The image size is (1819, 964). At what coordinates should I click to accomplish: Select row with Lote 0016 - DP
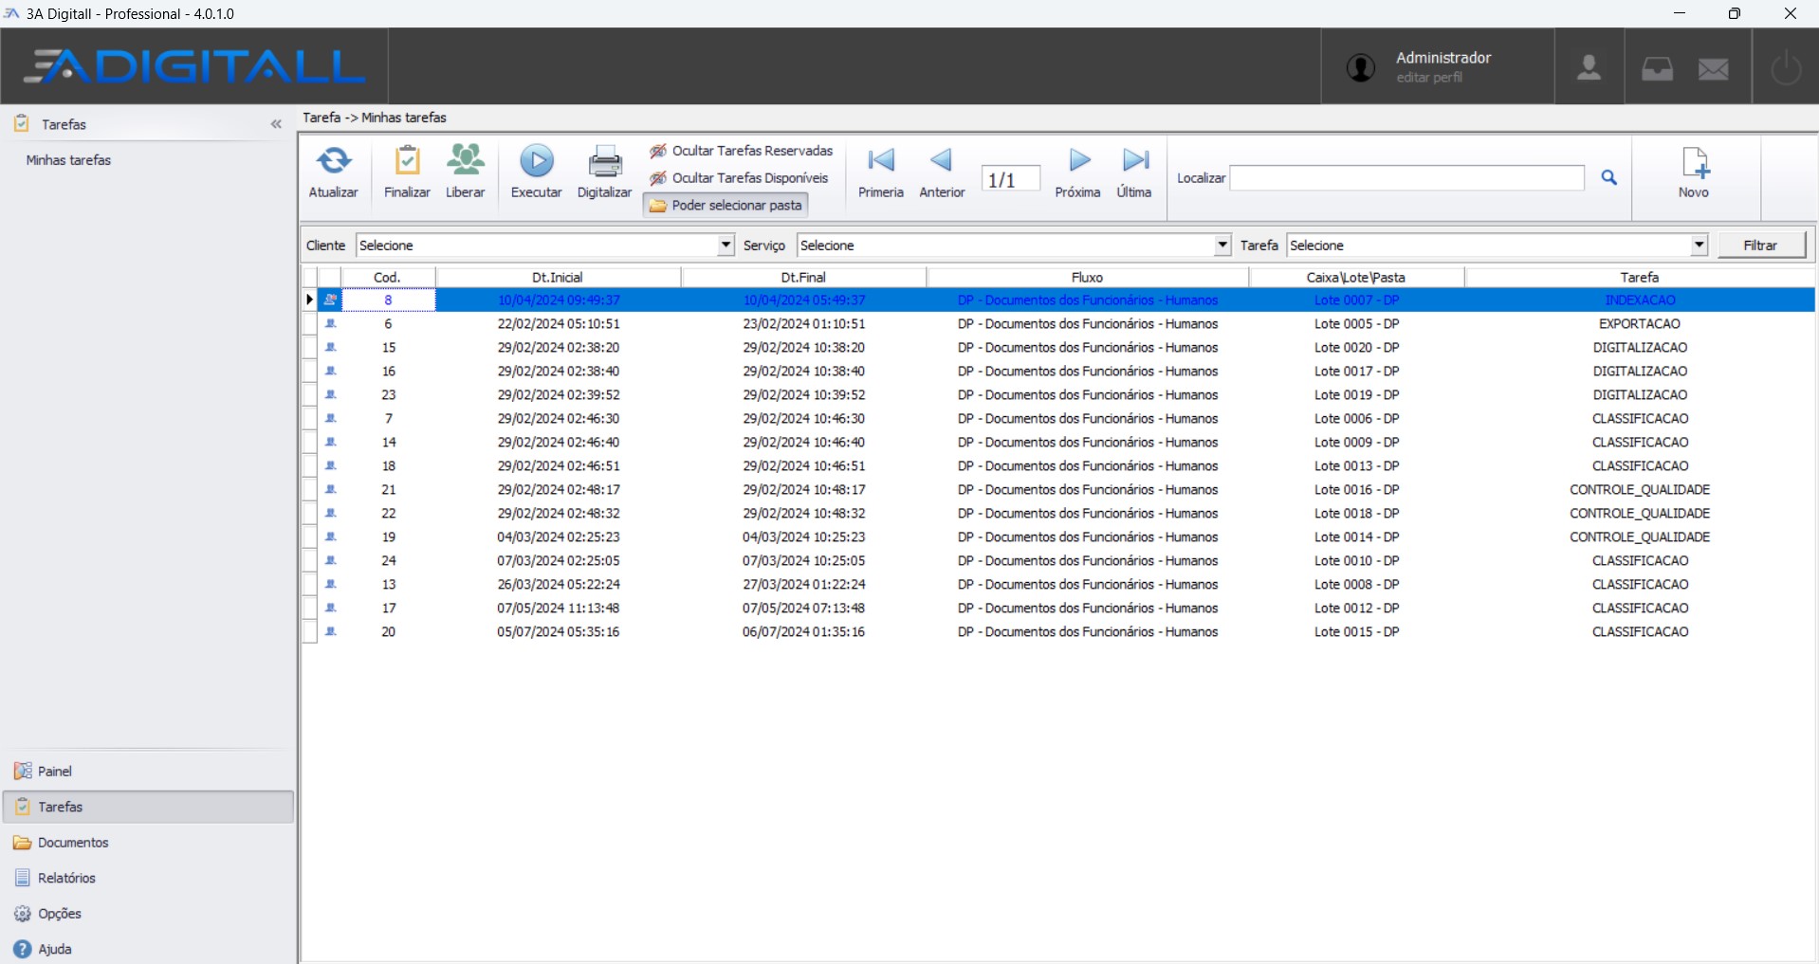point(1059,489)
